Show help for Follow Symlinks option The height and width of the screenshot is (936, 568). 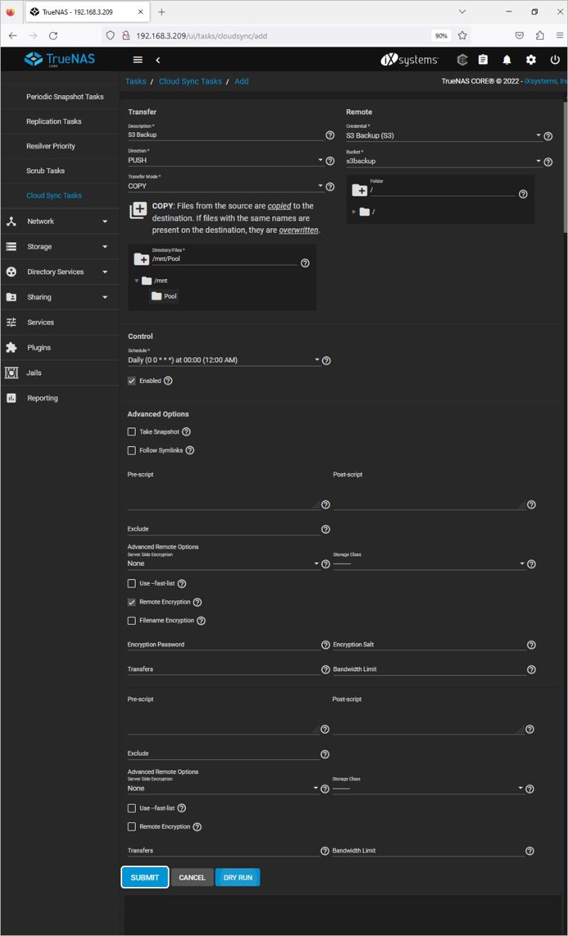[190, 450]
